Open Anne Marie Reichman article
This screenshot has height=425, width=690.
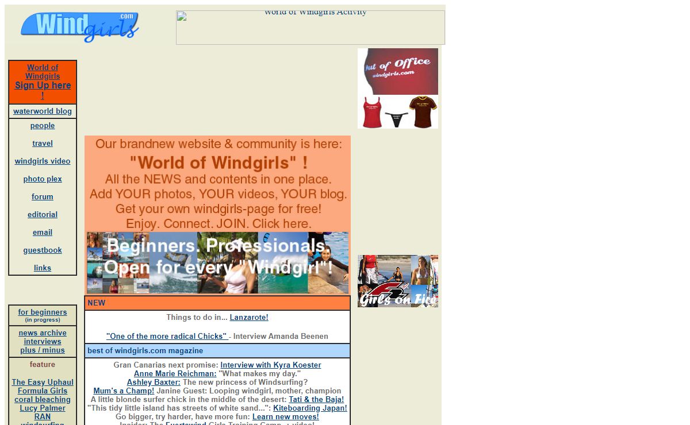pos(175,374)
